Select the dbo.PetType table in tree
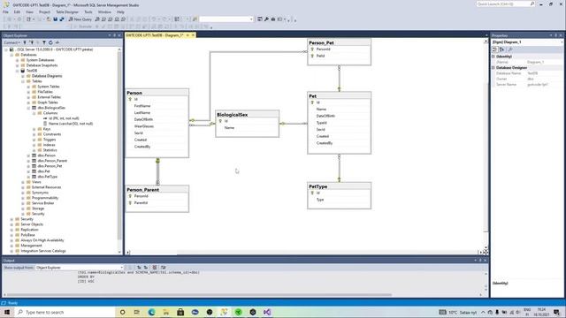This screenshot has height=318, width=566. 47,177
